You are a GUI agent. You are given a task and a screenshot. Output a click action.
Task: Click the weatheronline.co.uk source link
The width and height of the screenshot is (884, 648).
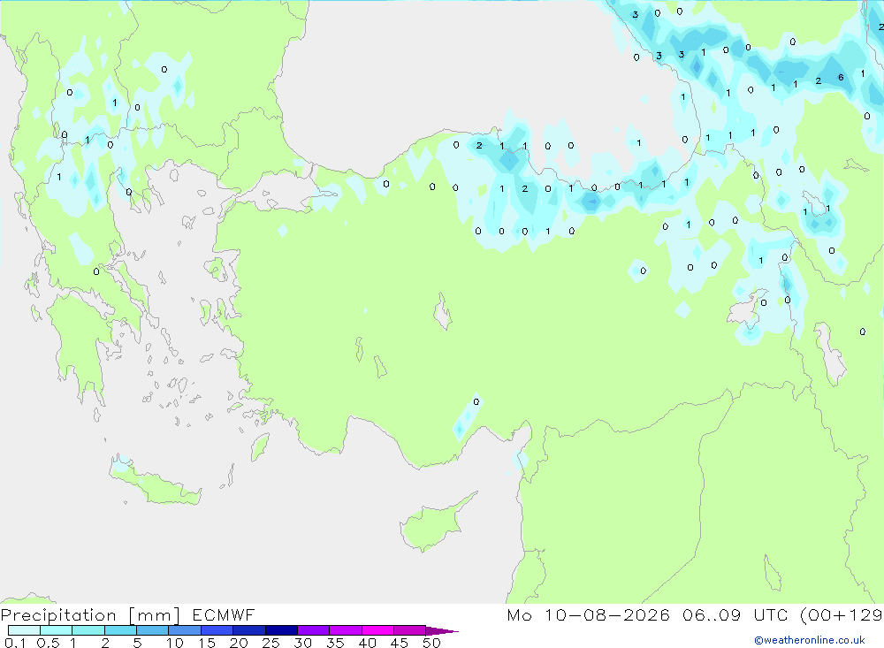pyautogui.click(x=810, y=640)
